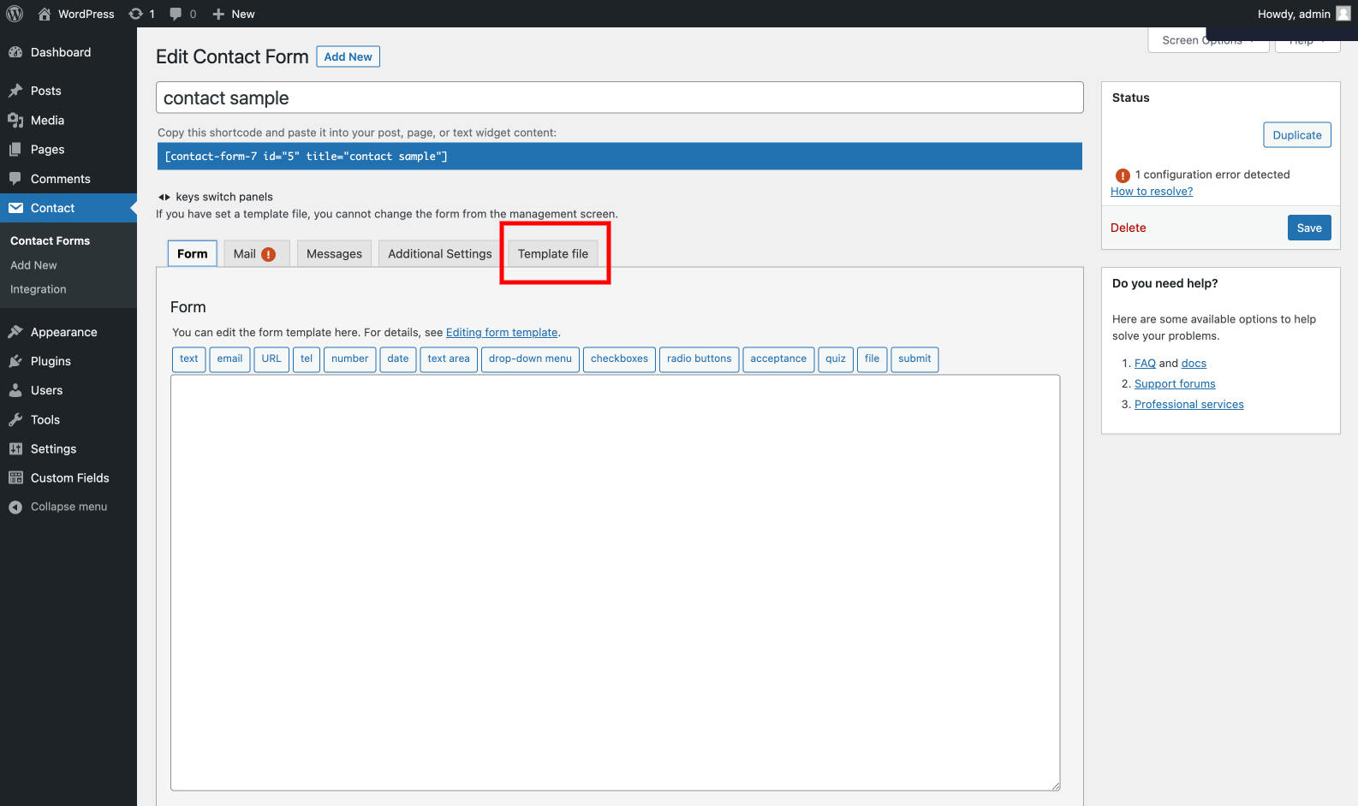This screenshot has height=806, width=1358.
Task: Click the Pages icon in sidebar
Action: 15,150
